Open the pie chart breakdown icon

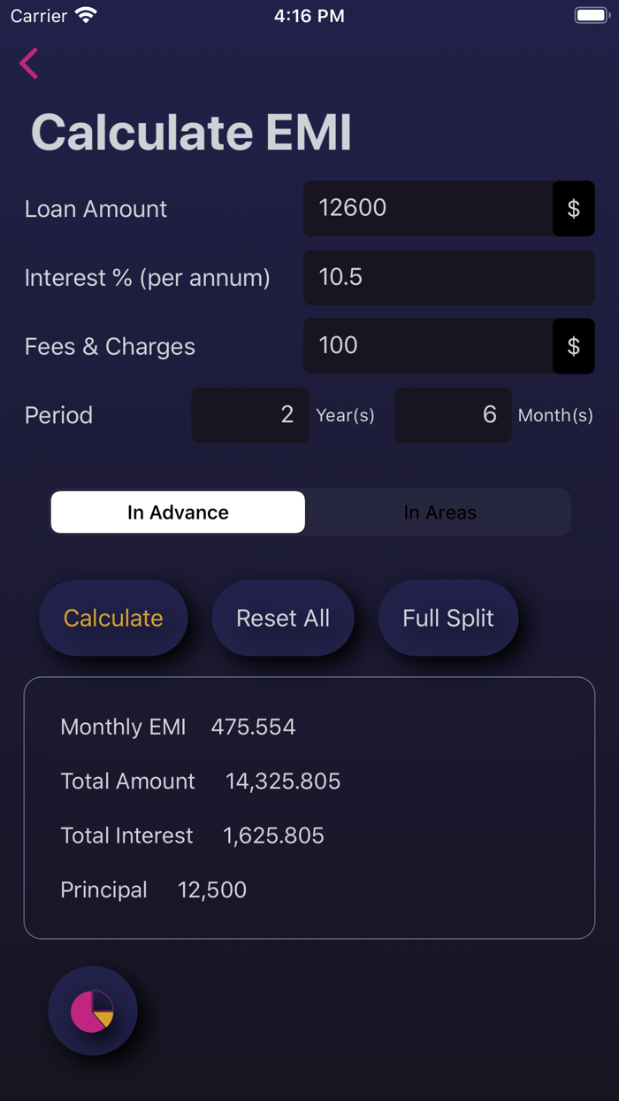pyautogui.click(x=93, y=1011)
